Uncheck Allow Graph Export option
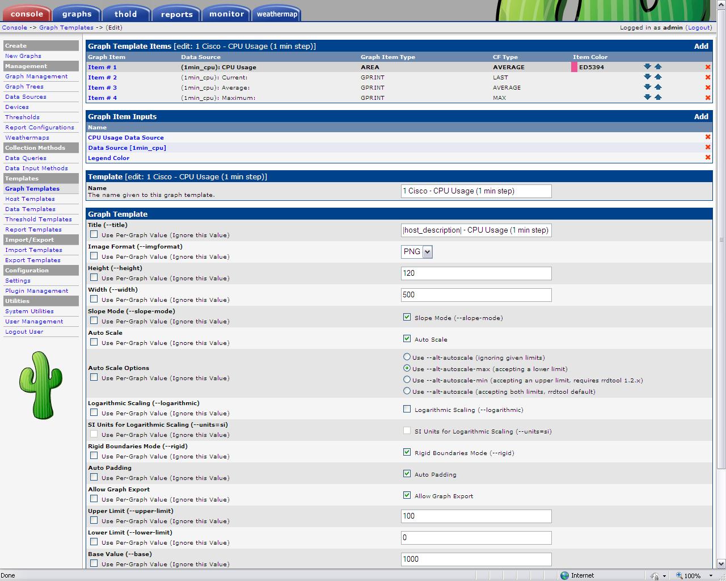Screen dimensions: 726x581 click(407, 495)
